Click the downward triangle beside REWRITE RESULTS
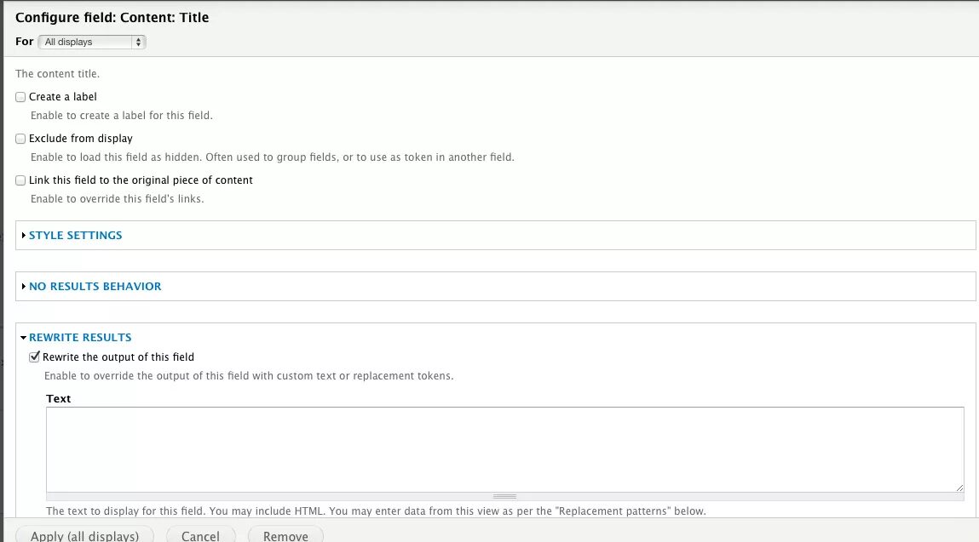This screenshot has height=542, width=979. coord(23,337)
